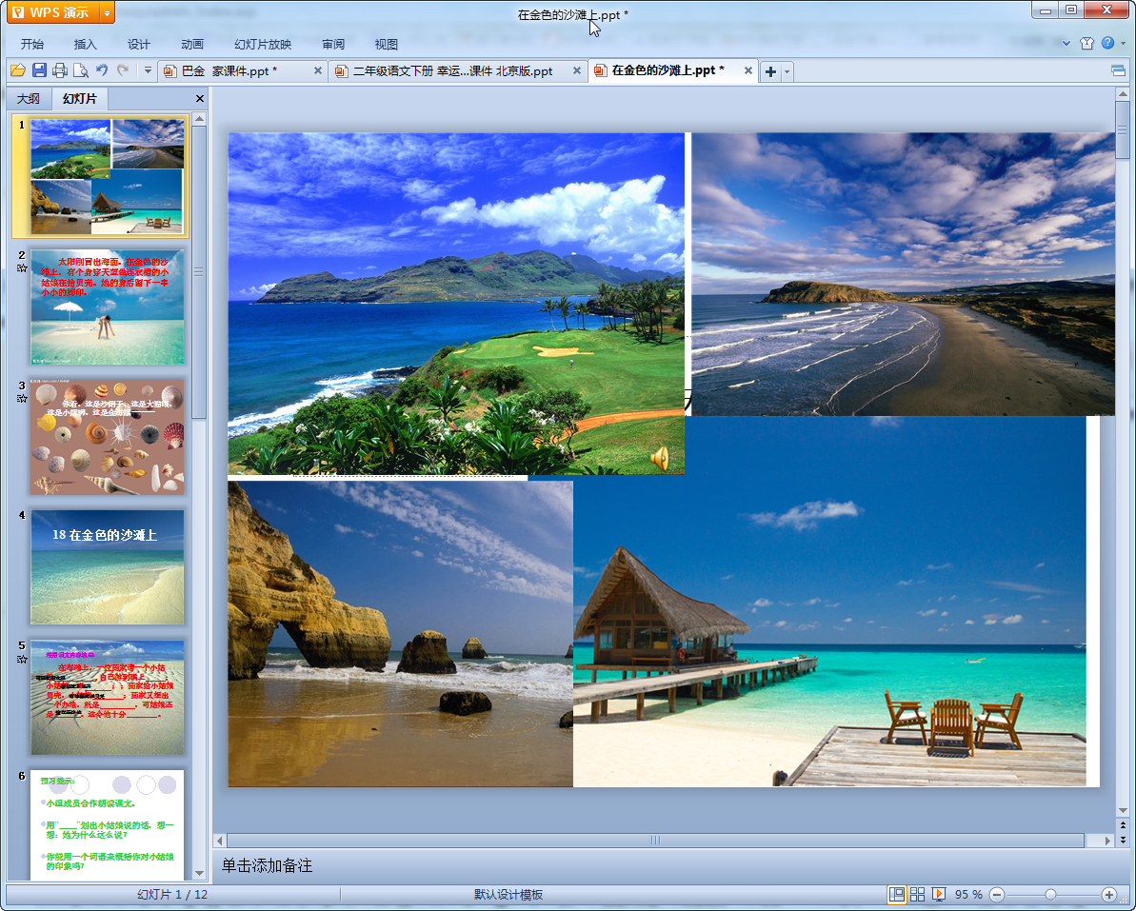Screen dimensions: 1136x911
Task: Click horizontal scrollbar left arrow
Action: click(x=220, y=841)
